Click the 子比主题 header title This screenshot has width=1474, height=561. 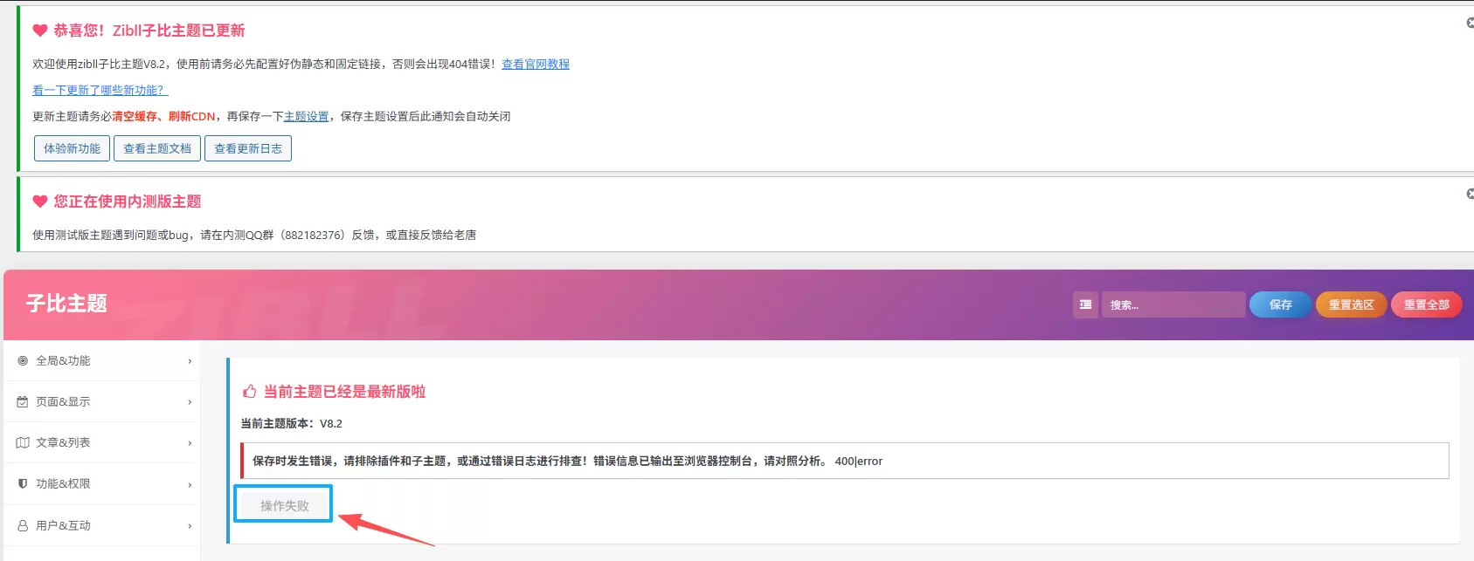[x=66, y=303]
